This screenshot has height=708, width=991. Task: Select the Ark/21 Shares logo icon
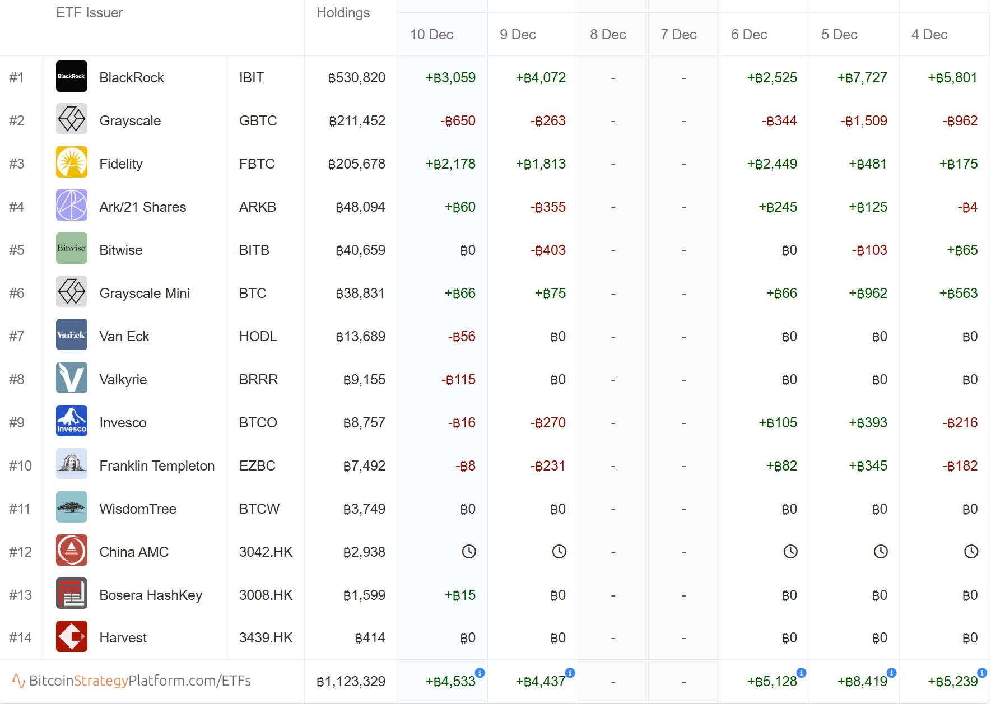click(72, 206)
